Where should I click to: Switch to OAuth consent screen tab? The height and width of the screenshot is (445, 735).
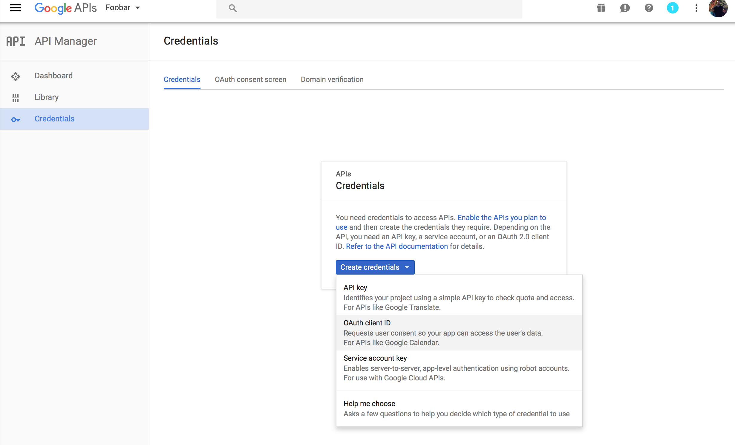coord(250,80)
